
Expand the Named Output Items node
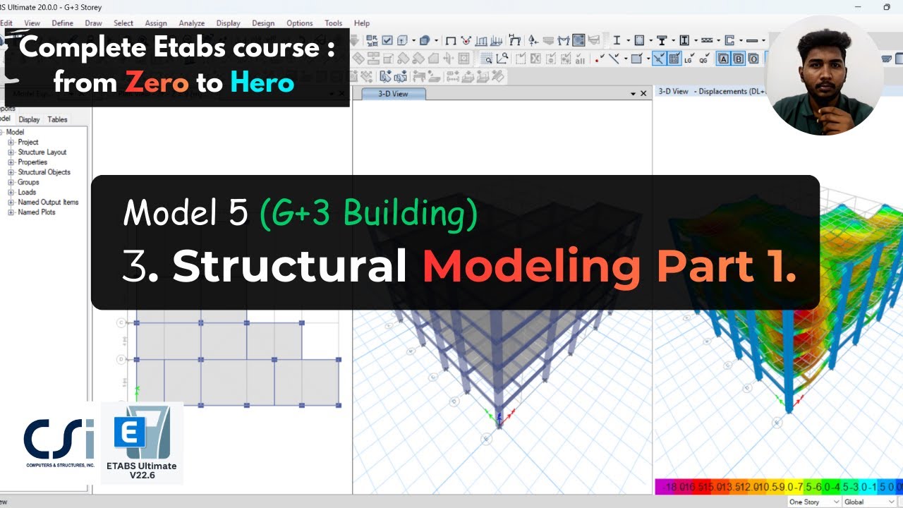pos(11,202)
